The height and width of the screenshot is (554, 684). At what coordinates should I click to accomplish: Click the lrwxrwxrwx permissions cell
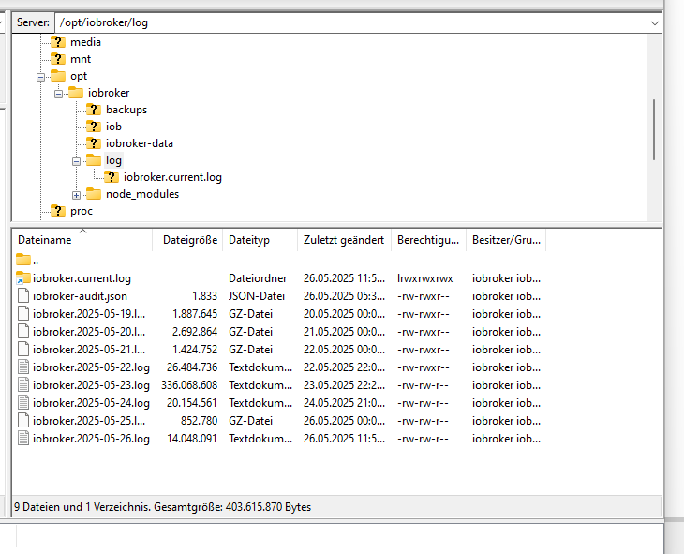pyautogui.click(x=424, y=278)
